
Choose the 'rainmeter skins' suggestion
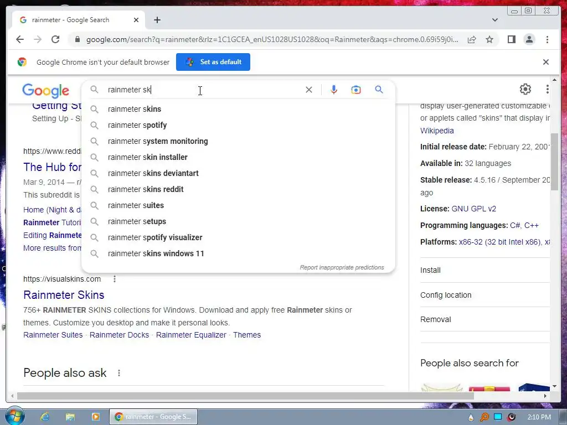(x=239, y=109)
